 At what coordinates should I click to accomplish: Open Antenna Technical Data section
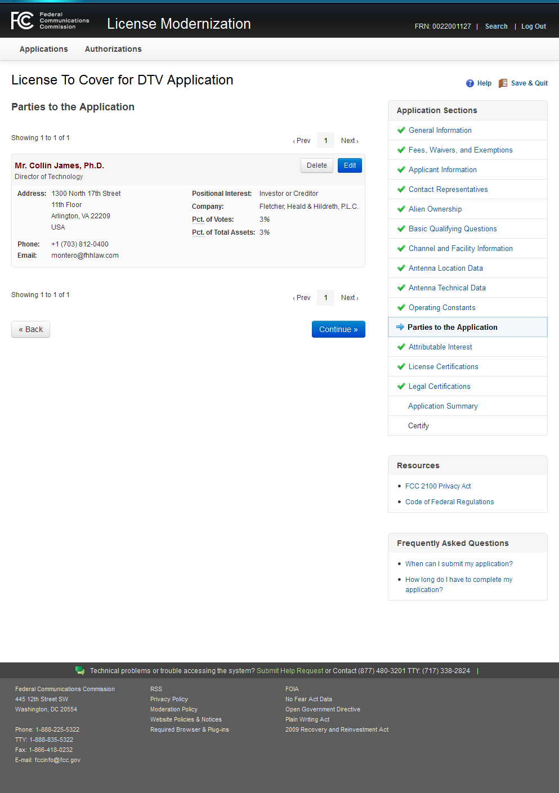(x=447, y=288)
